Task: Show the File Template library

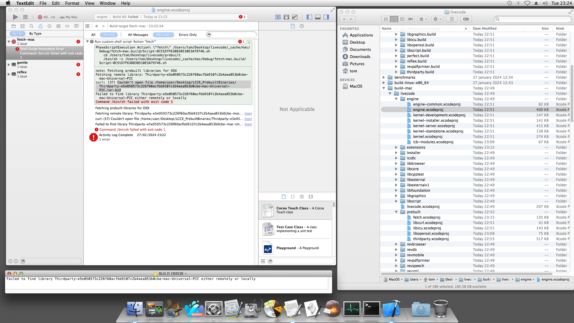Action: 284,196
